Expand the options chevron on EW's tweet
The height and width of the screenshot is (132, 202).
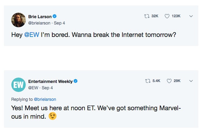click(191, 81)
